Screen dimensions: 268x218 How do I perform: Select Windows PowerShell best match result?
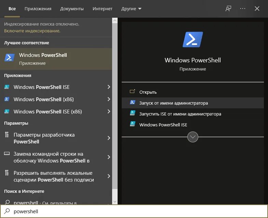[x=56, y=59]
